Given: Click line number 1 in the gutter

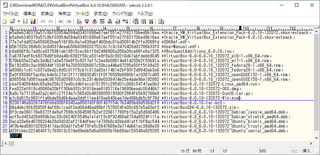Looking at the screenshot, I should [6, 33].
